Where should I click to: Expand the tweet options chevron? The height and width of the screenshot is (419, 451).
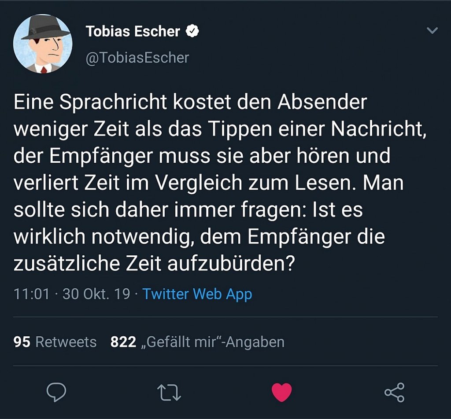(433, 30)
